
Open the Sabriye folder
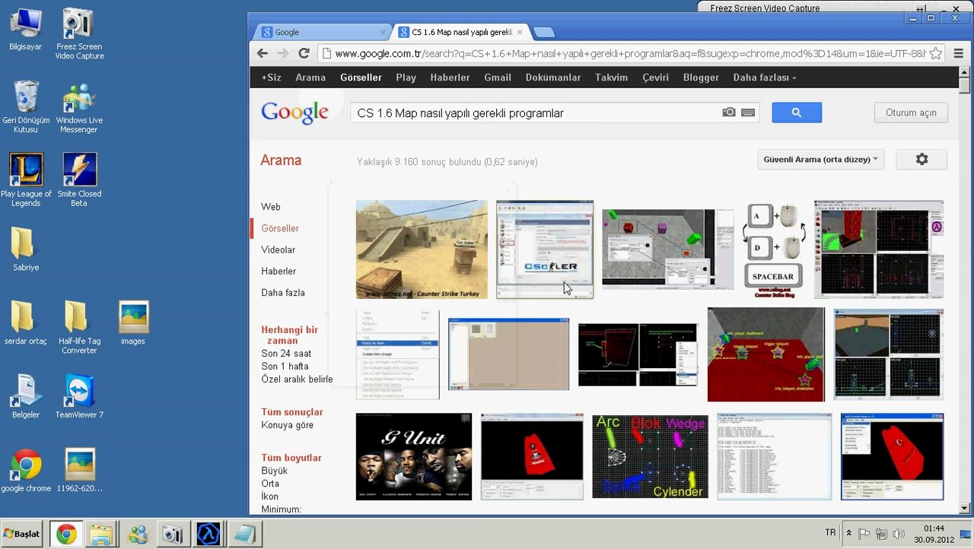coord(26,249)
